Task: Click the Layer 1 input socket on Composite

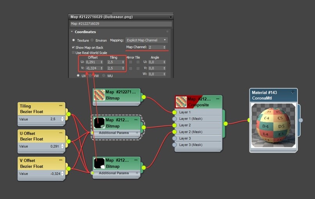Action: point(174,112)
